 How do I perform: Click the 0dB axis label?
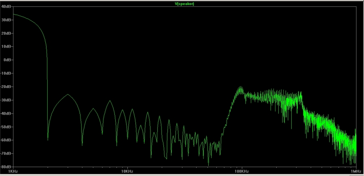click(x=7, y=60)
